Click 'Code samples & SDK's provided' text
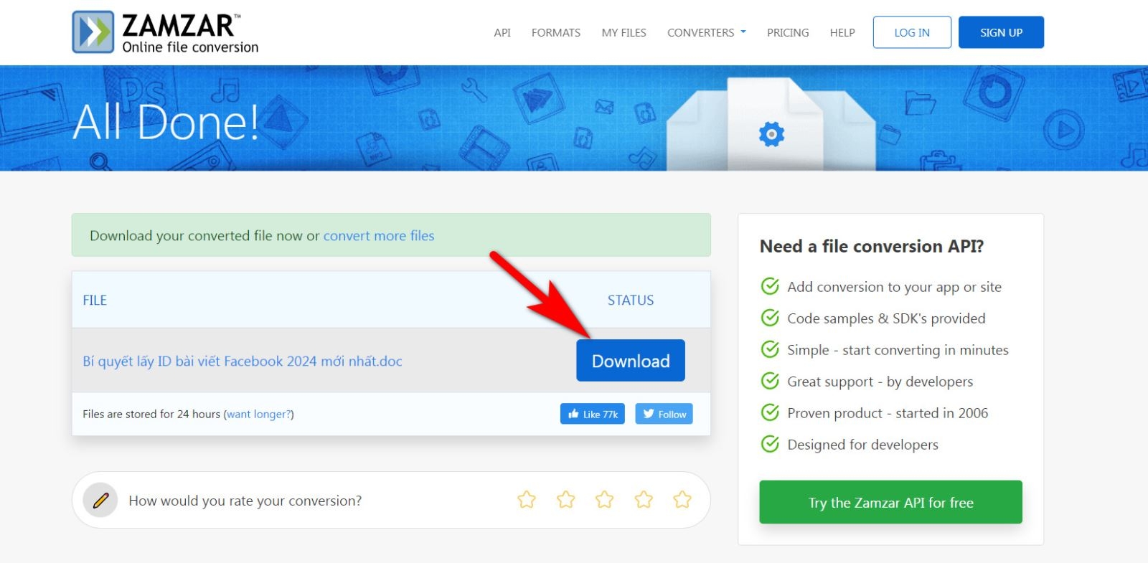This screenshot has height=563, width=1148. click(x=886, y=318)
